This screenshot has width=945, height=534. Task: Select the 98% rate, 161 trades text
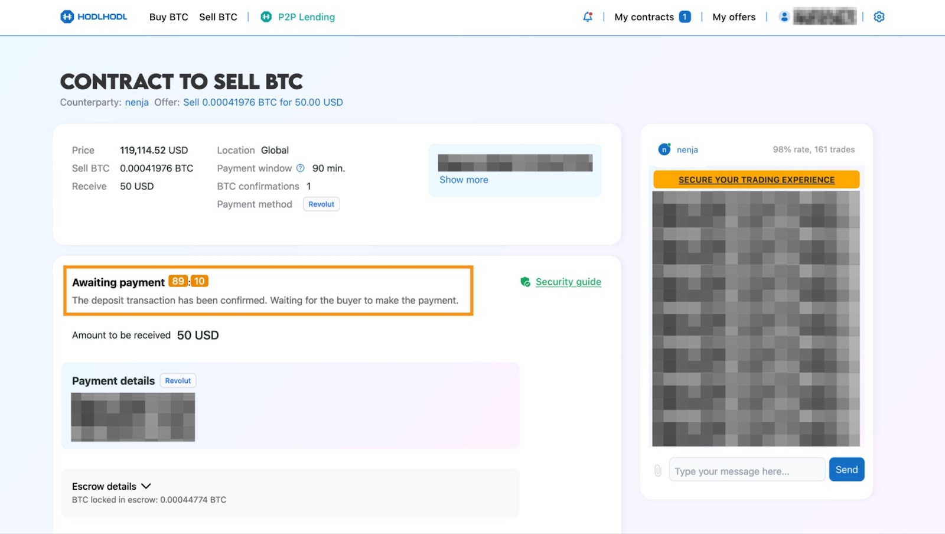pos(814,149)
